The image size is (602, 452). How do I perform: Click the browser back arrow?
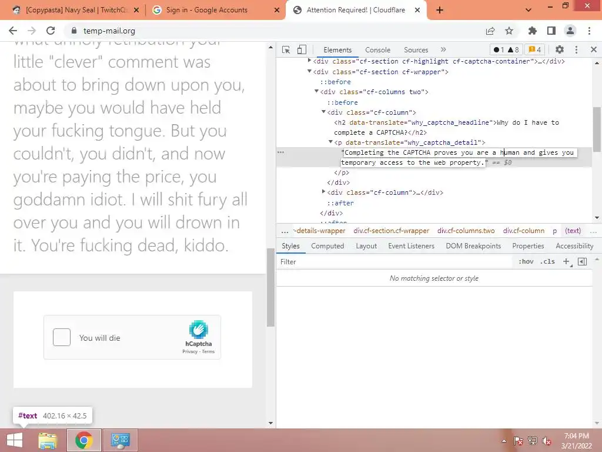point(13,31)
